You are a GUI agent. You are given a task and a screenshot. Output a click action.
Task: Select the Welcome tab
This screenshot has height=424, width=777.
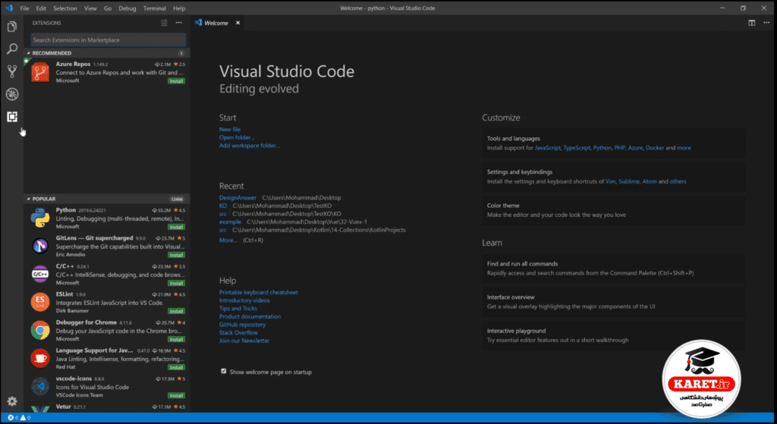217,23
